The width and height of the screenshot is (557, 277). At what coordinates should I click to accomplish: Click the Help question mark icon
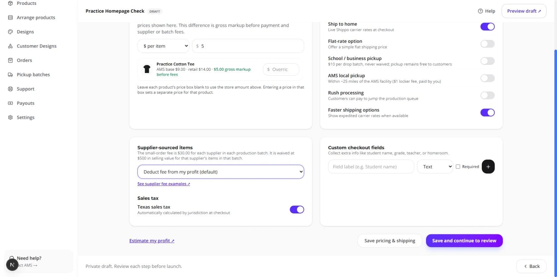pyautogui.click(x=480, y=11)
